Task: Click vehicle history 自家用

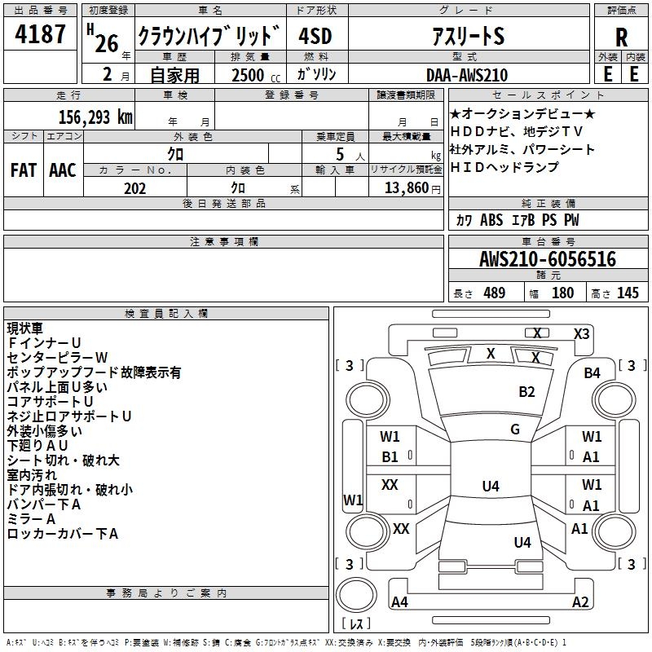Action: [x=174, y=75]
